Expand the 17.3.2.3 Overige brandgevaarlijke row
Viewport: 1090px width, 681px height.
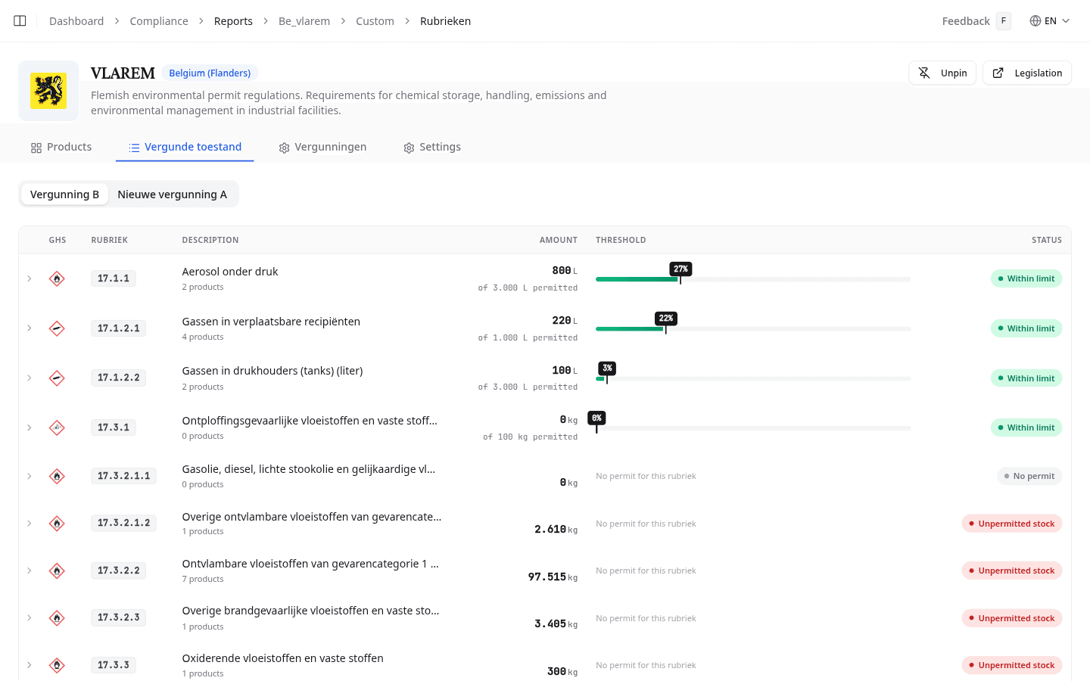point(30,617)
